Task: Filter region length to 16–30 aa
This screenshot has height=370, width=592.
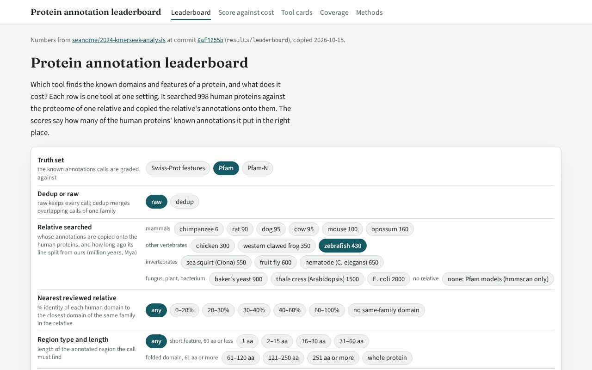Action: (314, 341)
